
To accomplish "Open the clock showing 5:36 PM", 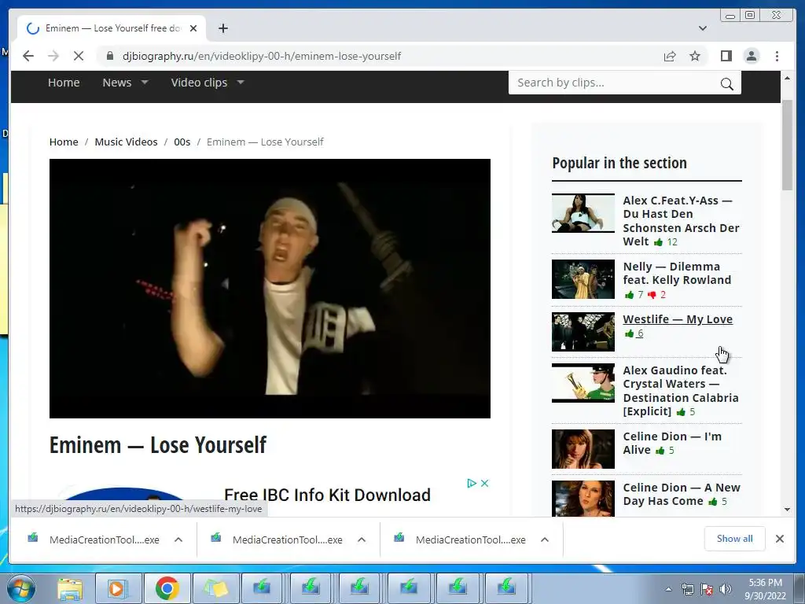I will click(x=766, y=589).
